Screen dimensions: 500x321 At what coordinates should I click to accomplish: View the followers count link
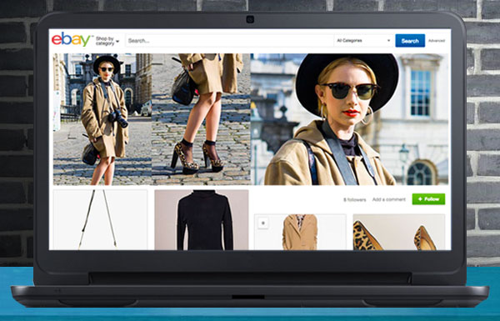[355, 200]
